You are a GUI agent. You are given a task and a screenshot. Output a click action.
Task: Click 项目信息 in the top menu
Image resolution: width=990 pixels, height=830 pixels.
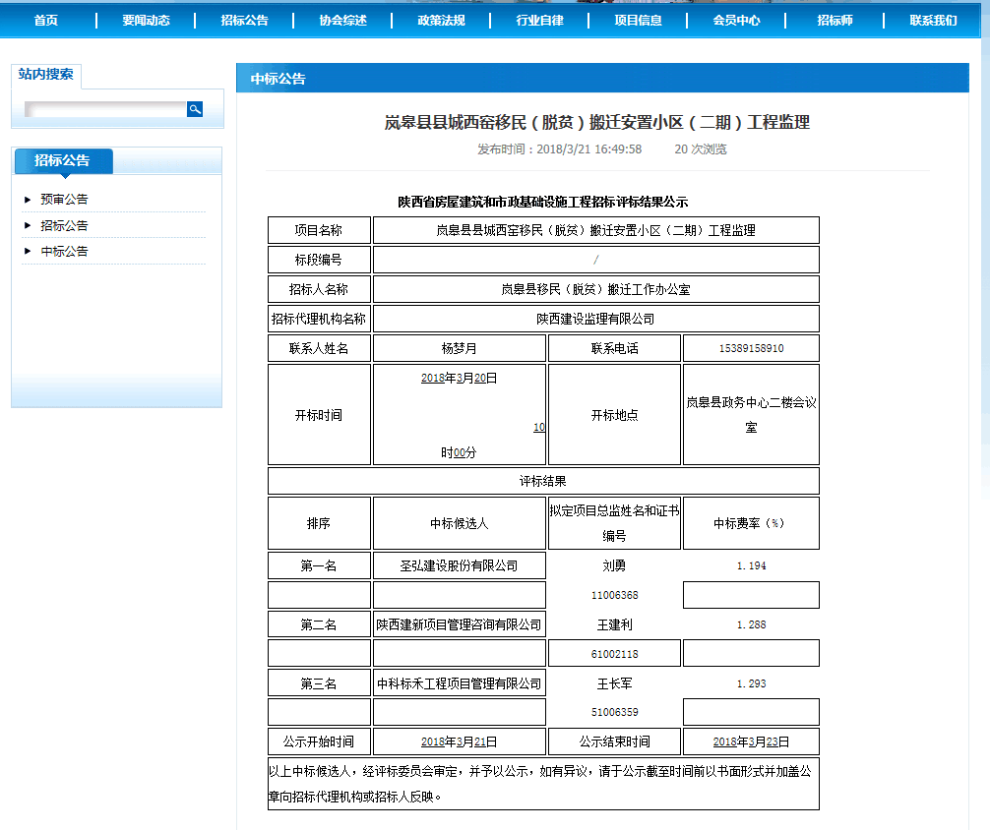(x=638, y=20)
